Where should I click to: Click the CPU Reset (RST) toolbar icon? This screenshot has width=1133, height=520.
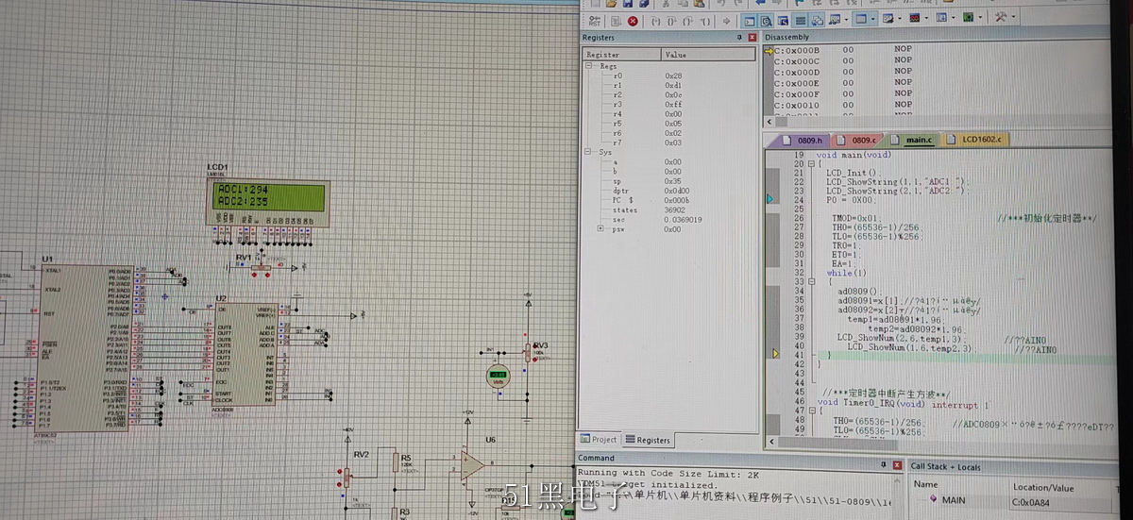tap(592, 20)
